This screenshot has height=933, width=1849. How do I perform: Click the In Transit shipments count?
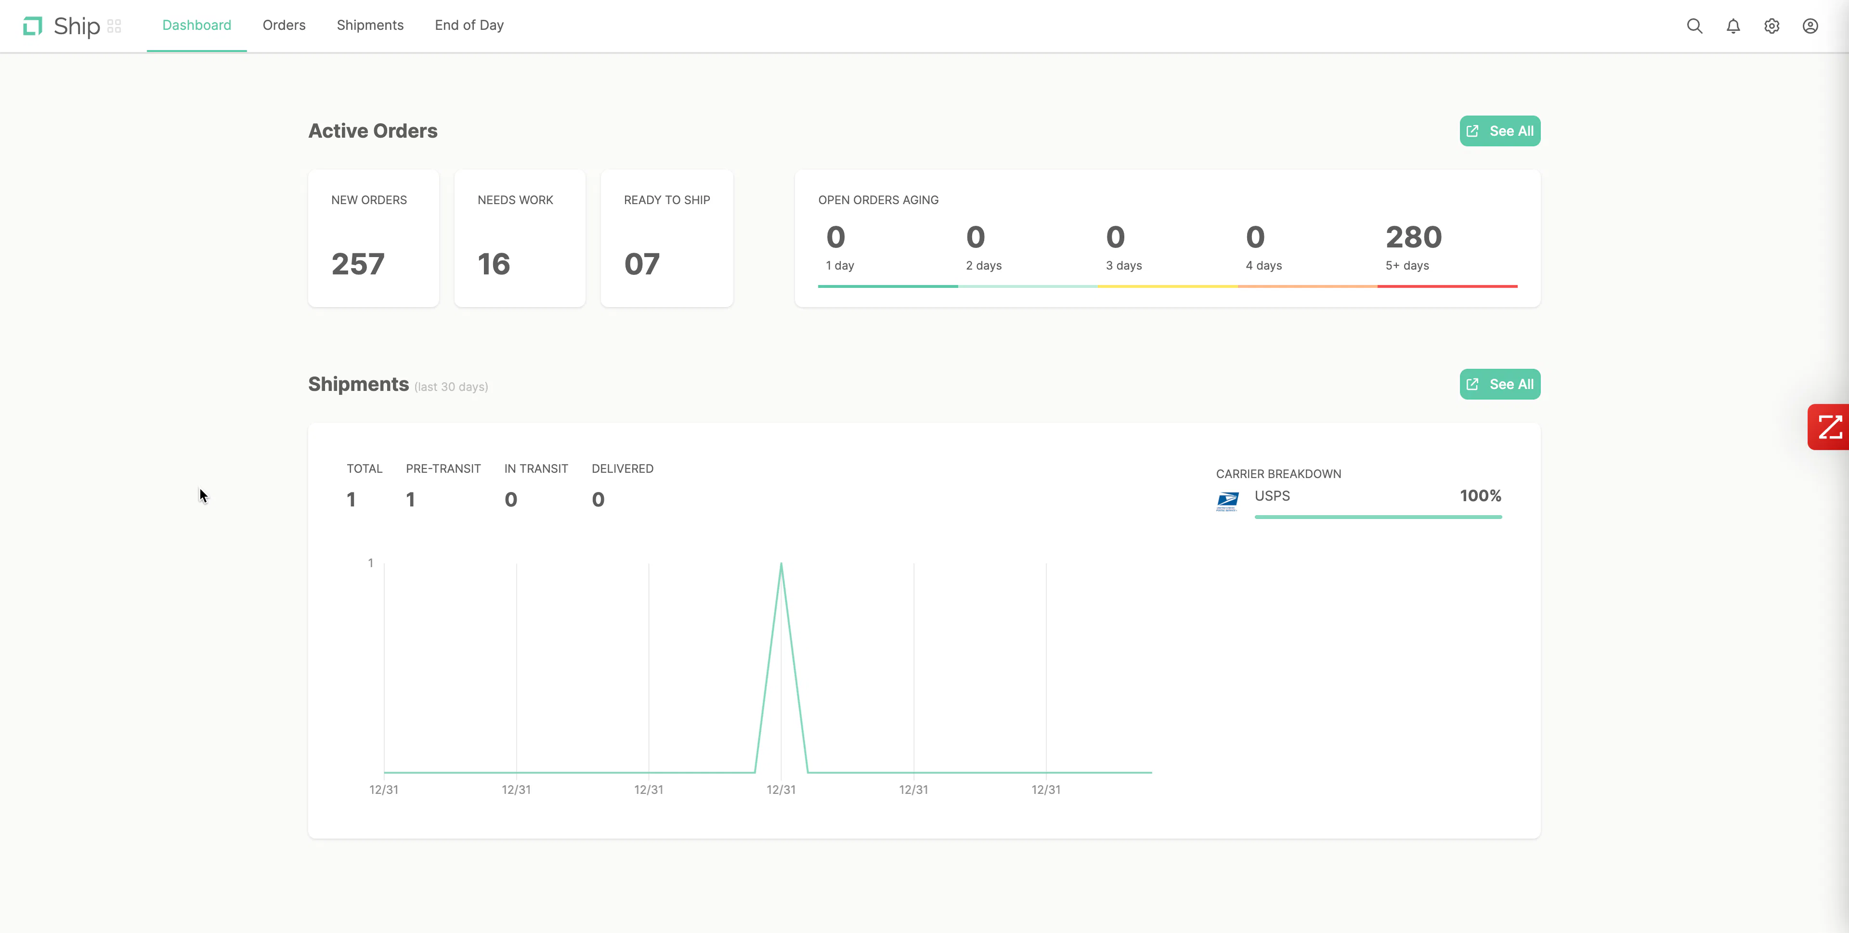511,500
